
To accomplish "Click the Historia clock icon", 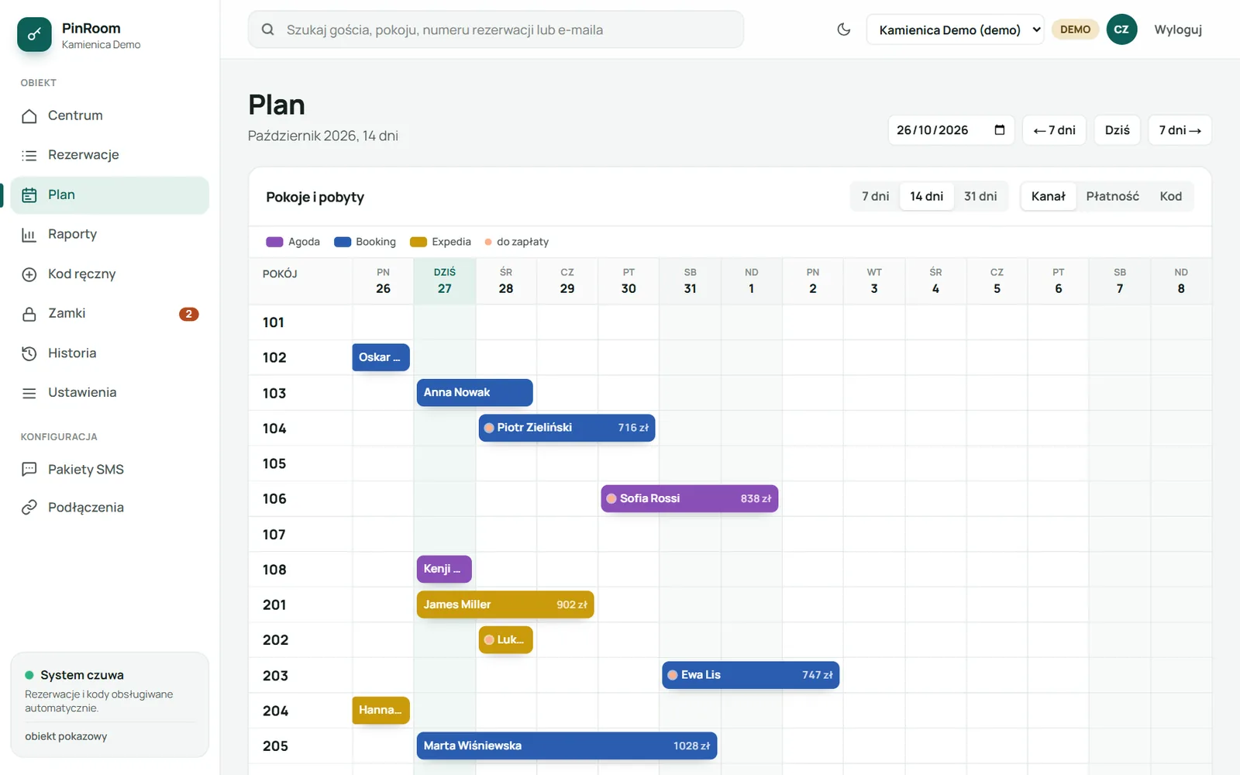I will tap(29, 353).
